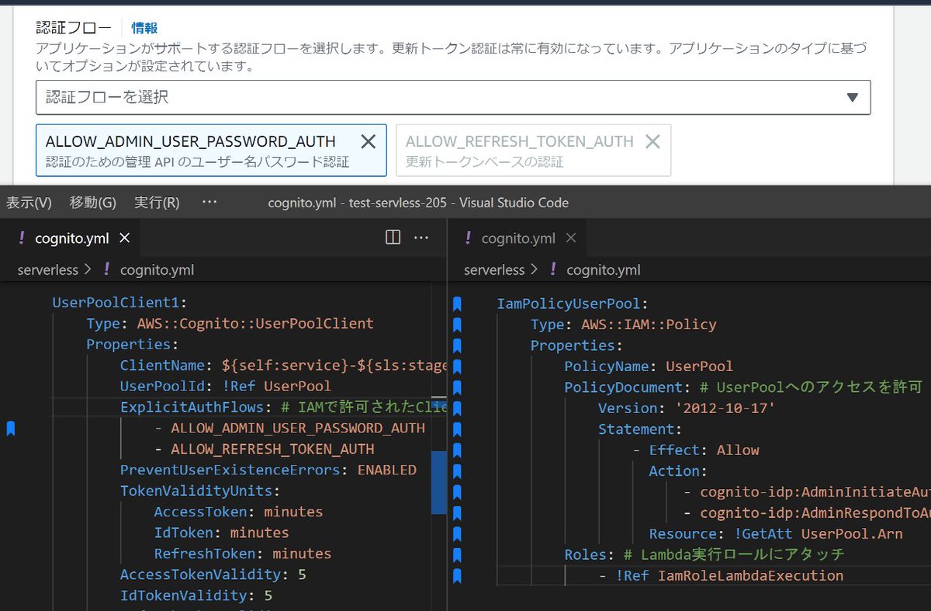Click bookmark marker on PolicyName line

457,366
